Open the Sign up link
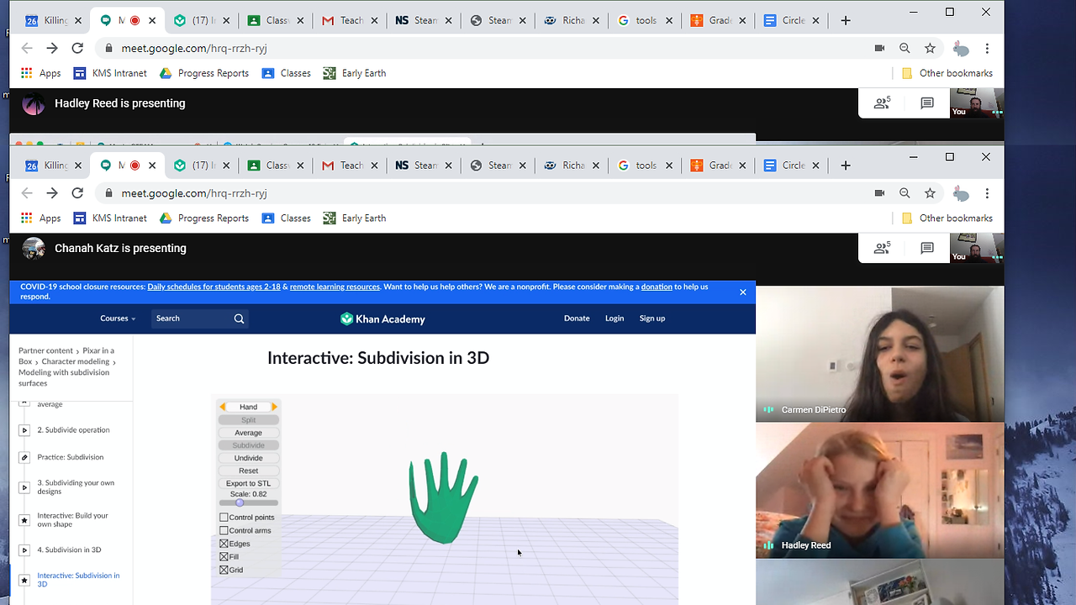The width and height of the screenshot is (1076, 605). coord(652,318)
